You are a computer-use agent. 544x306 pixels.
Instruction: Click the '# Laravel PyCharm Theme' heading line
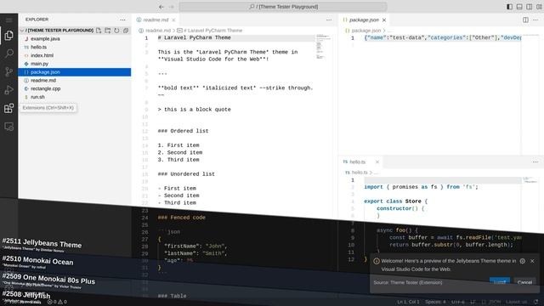(195, 37)
